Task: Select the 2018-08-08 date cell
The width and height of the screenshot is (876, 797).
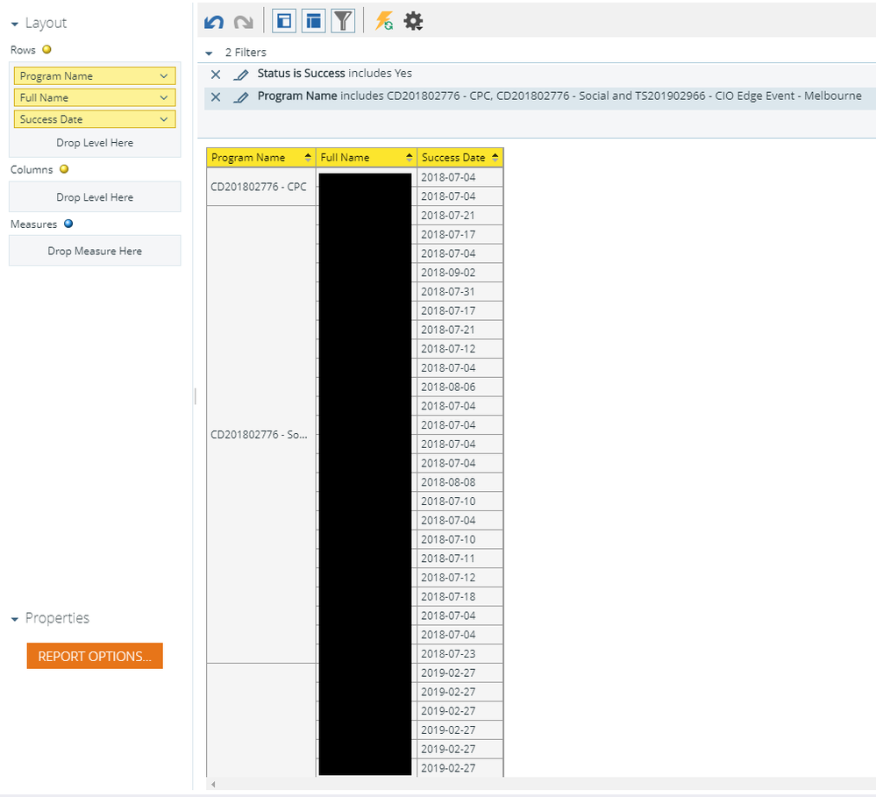Action: 460,482
